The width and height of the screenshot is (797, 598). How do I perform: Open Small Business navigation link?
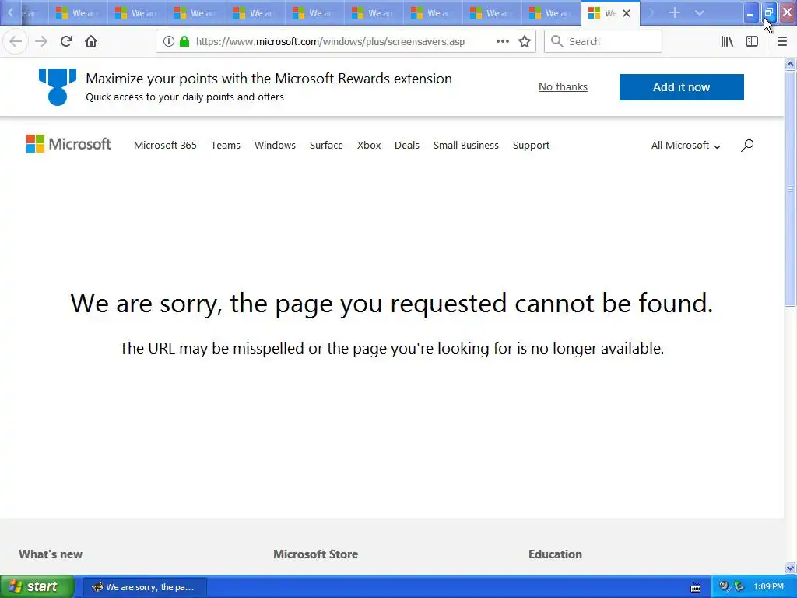coord(466,146)
